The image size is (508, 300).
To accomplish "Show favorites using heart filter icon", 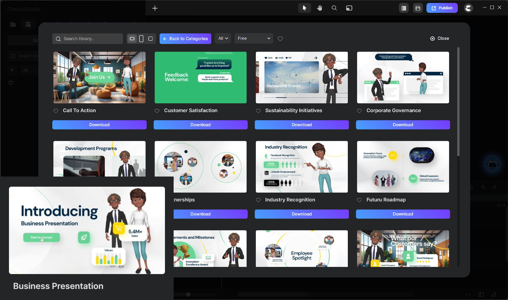I will [x=280, y=39].
